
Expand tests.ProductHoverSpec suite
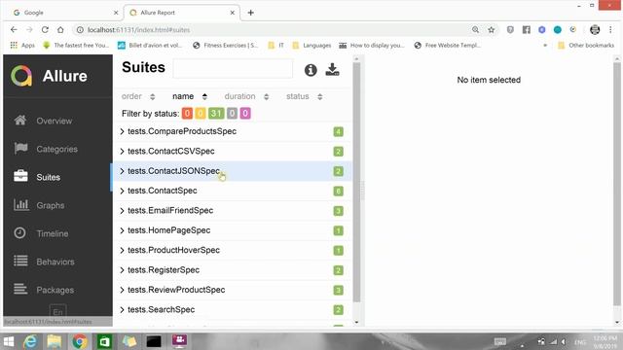click(x=233, y=251)
